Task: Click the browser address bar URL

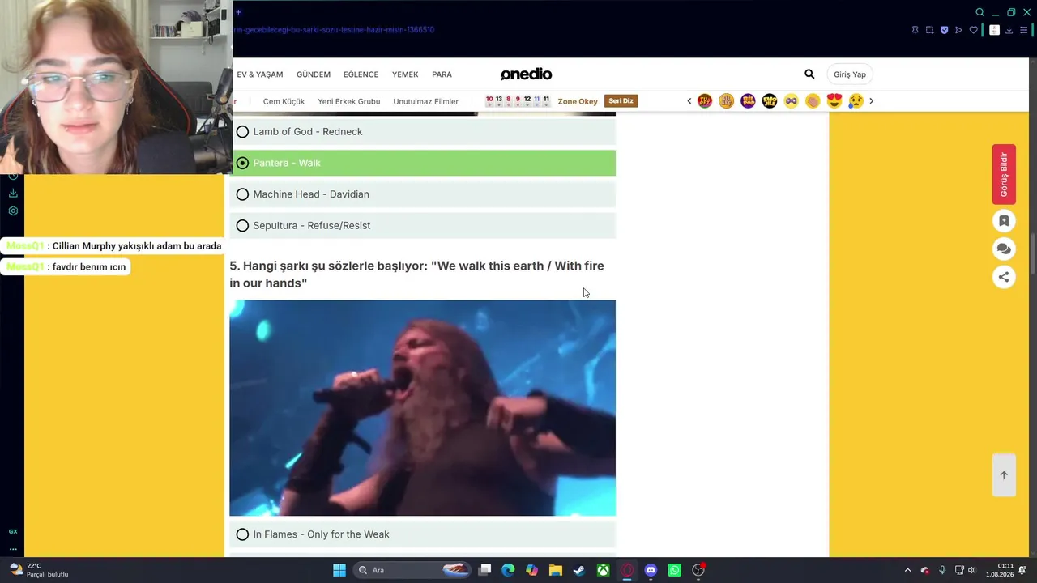Action: click(x=334, y=30)
